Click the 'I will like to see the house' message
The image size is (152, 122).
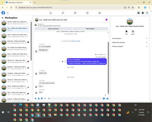point(47,83)
